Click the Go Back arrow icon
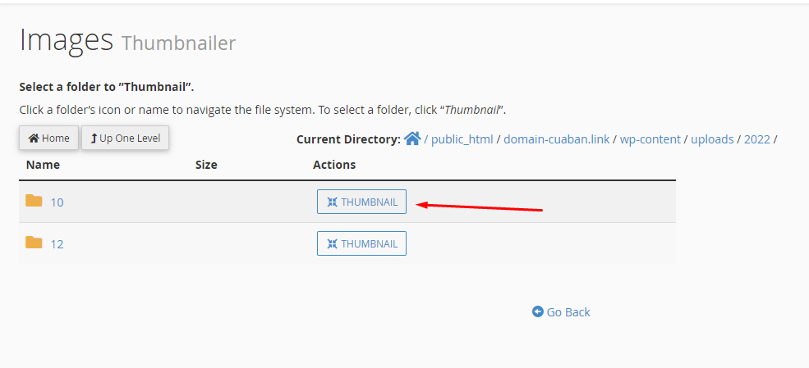Screen dimensions: 809x368 point(538,311)
